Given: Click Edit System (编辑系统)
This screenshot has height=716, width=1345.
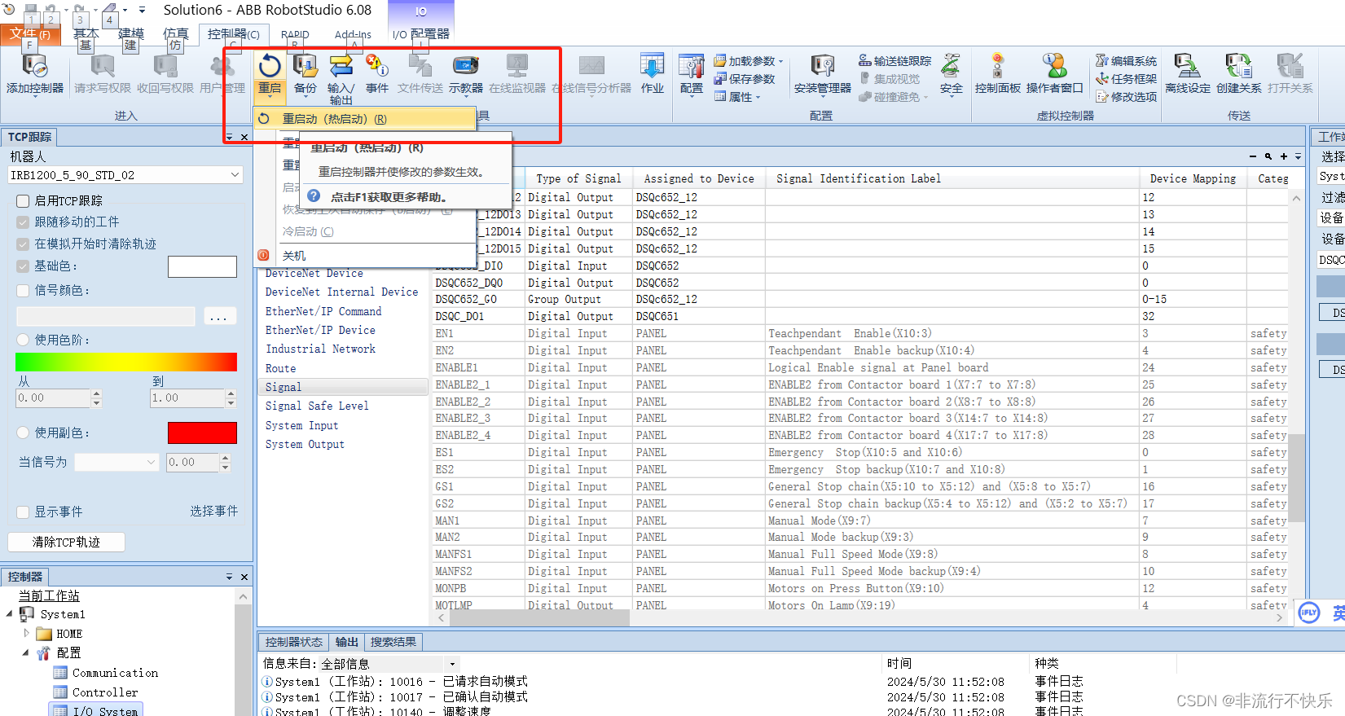Looking at the screenshot, I should [x=1127, y=61].
